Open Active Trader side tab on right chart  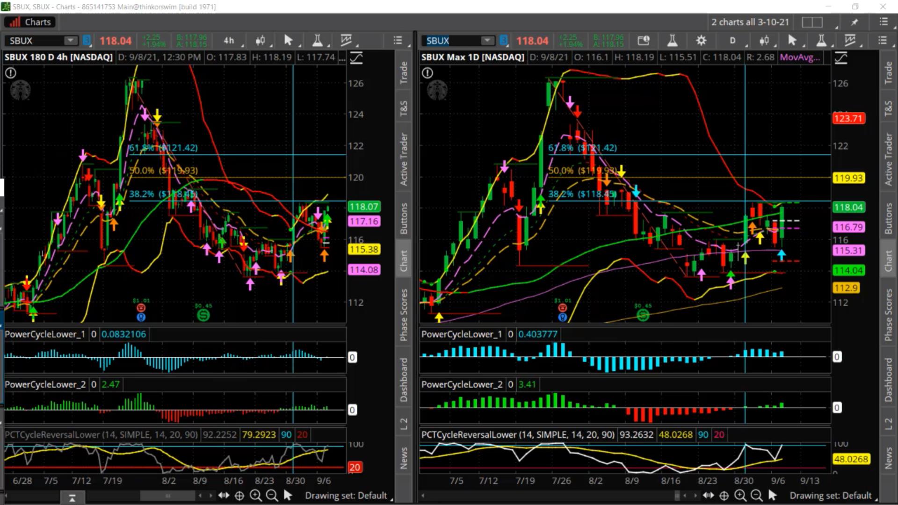888,159
